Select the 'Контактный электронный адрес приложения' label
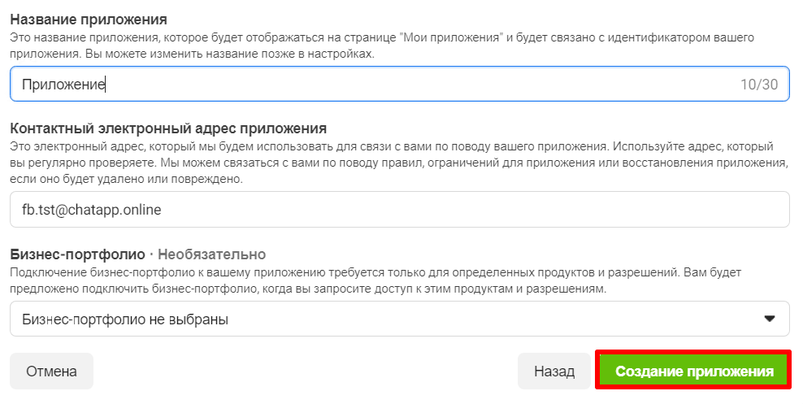This screenshot has width=803, height=404. [x=168, y=128]
